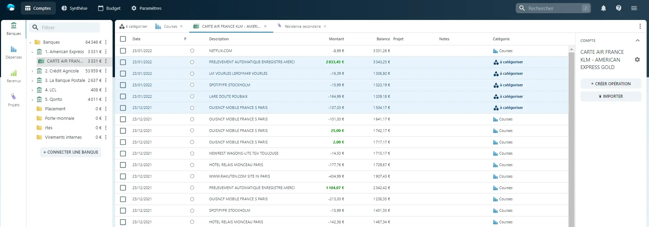Check the NETFLIX.COM transaction checkbox
The width and height of the screenshot is (649, 227).
(x=123, y=51)
